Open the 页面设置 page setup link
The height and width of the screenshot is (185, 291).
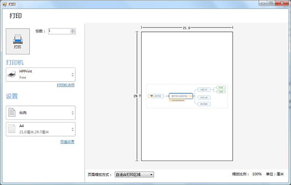67,142
